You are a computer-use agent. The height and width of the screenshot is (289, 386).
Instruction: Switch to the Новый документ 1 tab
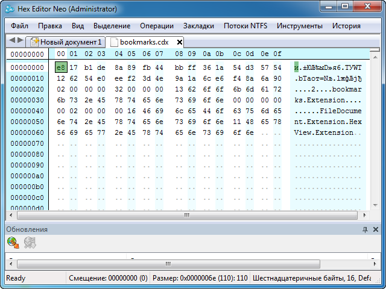(x=66, y=42)
